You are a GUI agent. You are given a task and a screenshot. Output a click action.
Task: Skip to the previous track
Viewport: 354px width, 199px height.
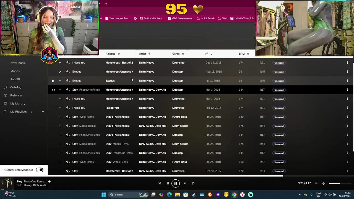(x=168, y=183)
